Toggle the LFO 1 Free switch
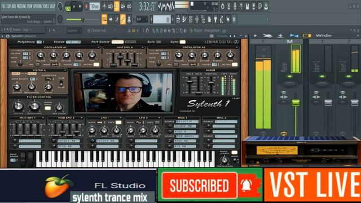The width and height of the screenshot is (361, 203). click(118, 122)
